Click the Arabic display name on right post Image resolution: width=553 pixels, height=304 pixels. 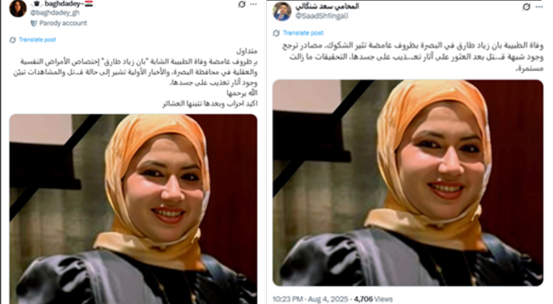pyautogui.click(x=327, y=6)
